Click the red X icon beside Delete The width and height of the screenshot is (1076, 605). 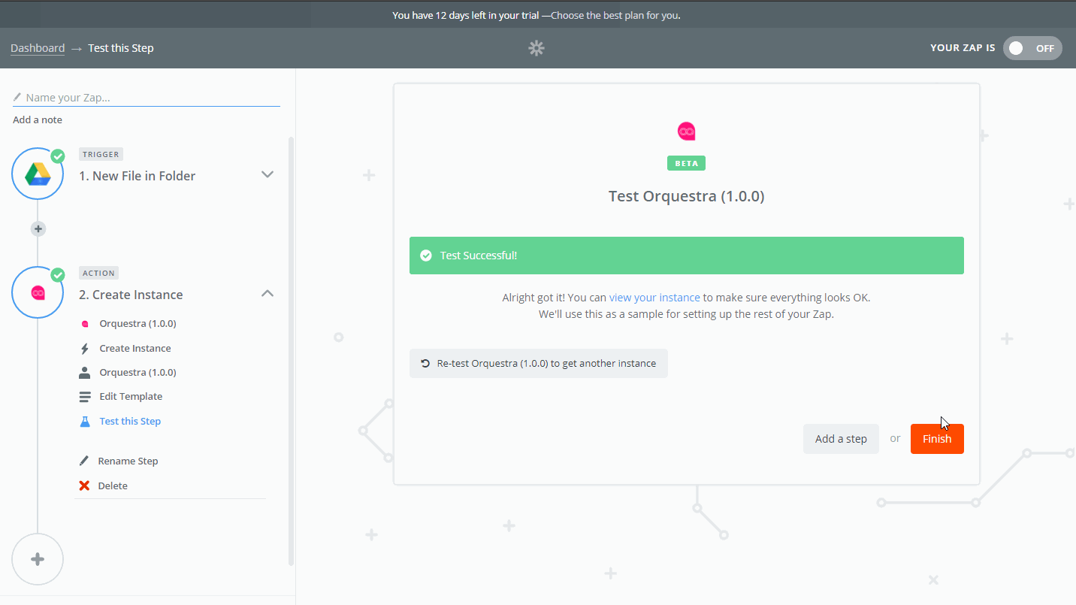[84, 486]
